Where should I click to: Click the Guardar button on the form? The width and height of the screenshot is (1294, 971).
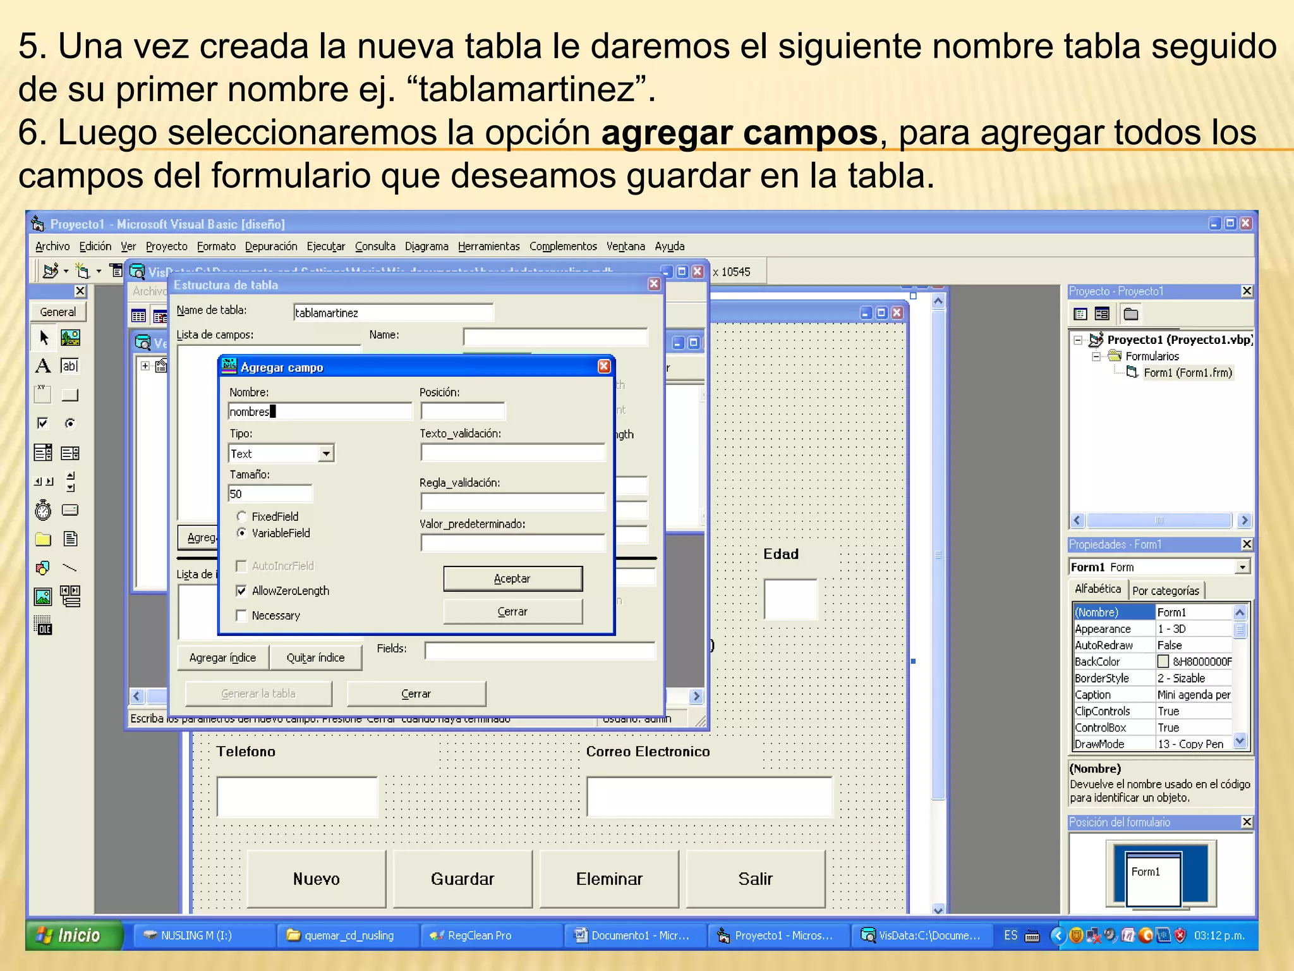click(463, 879)
